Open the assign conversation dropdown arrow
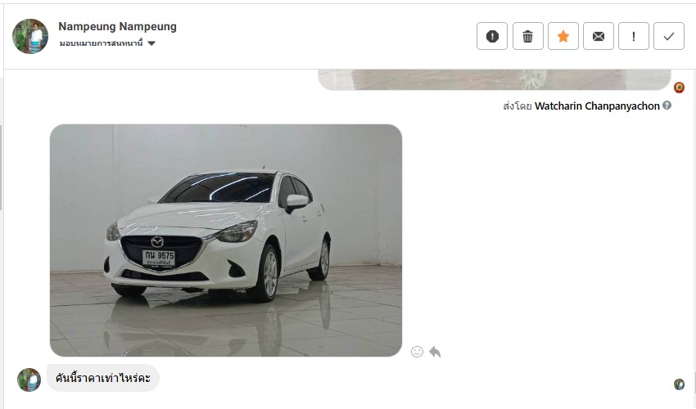The width and height of the screenshot is (696, 409). (x=151, y=43)
